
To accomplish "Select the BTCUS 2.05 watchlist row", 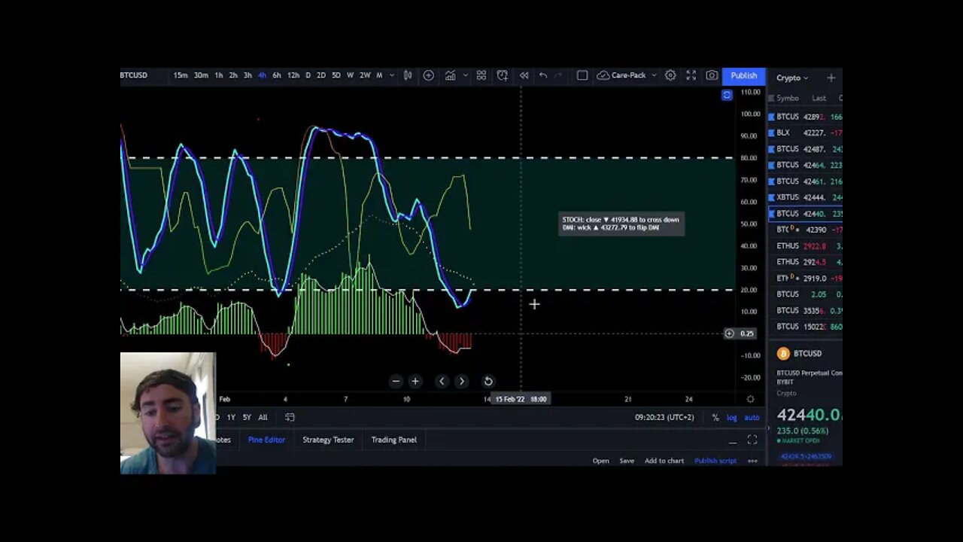I will [805, 294].
